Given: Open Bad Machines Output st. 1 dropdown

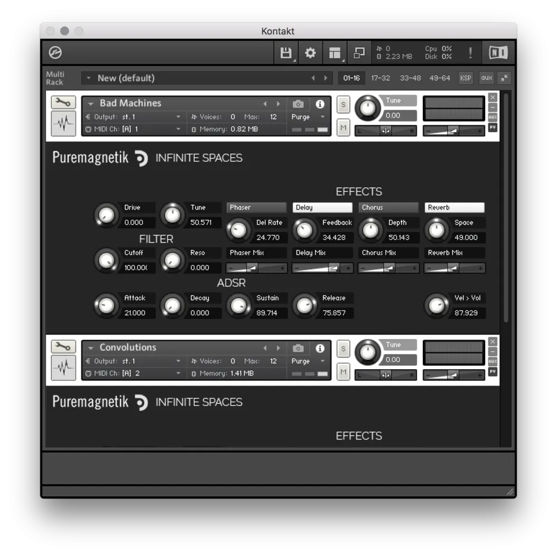Looking at the screenshot, I should click(x=134, y=117).
